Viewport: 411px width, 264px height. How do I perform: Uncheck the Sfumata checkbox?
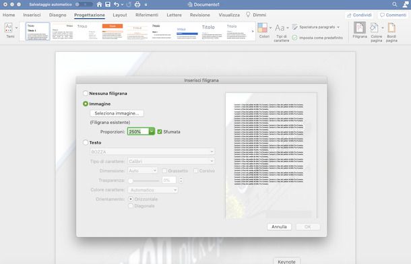pos(160,132)
